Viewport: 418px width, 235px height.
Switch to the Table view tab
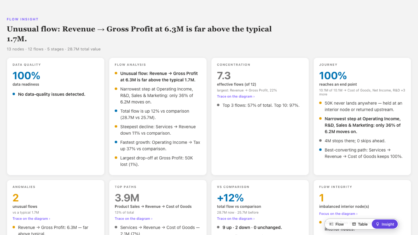point(360,224)
